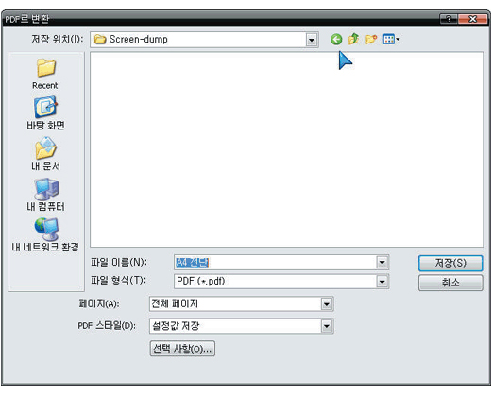The image size is (492, 397).
Task: Open the PDF 스타일 설정값 저장 dropdown
Action: tap(327, 326)
